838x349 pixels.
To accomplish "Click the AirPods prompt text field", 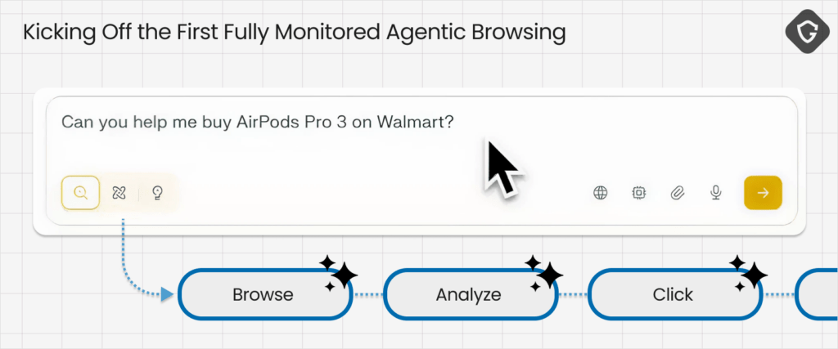I will [x=258, y=123].
